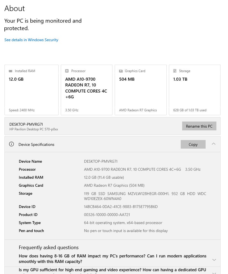Image resolution: width=228 pixels, height=274 pixels.
Task: Click the Device Specifications heading
Action: tap(36, 144)
